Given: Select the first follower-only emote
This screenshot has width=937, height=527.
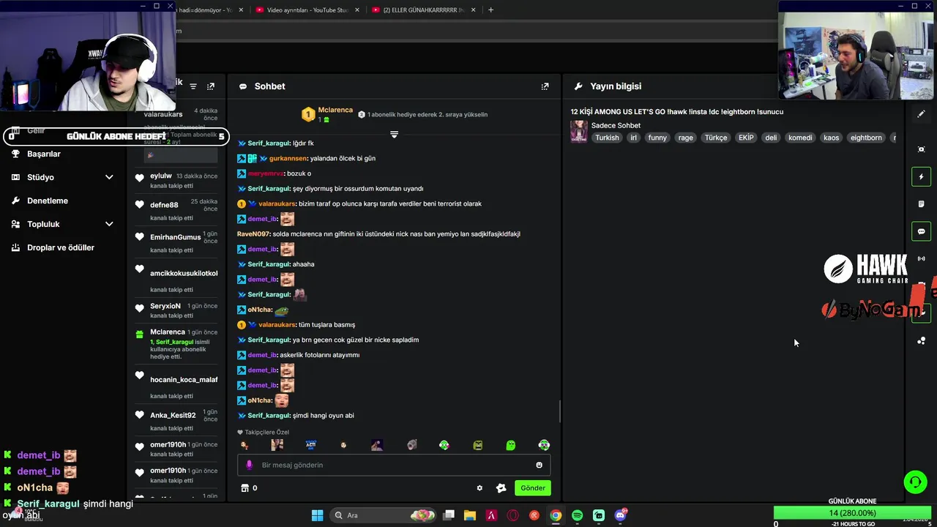Looking at the screenshot, I should tap(244, 445).
